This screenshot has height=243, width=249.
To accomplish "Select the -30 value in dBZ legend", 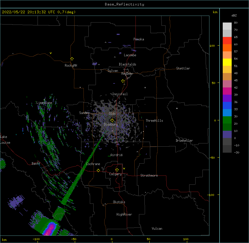I will click(237, 152).
